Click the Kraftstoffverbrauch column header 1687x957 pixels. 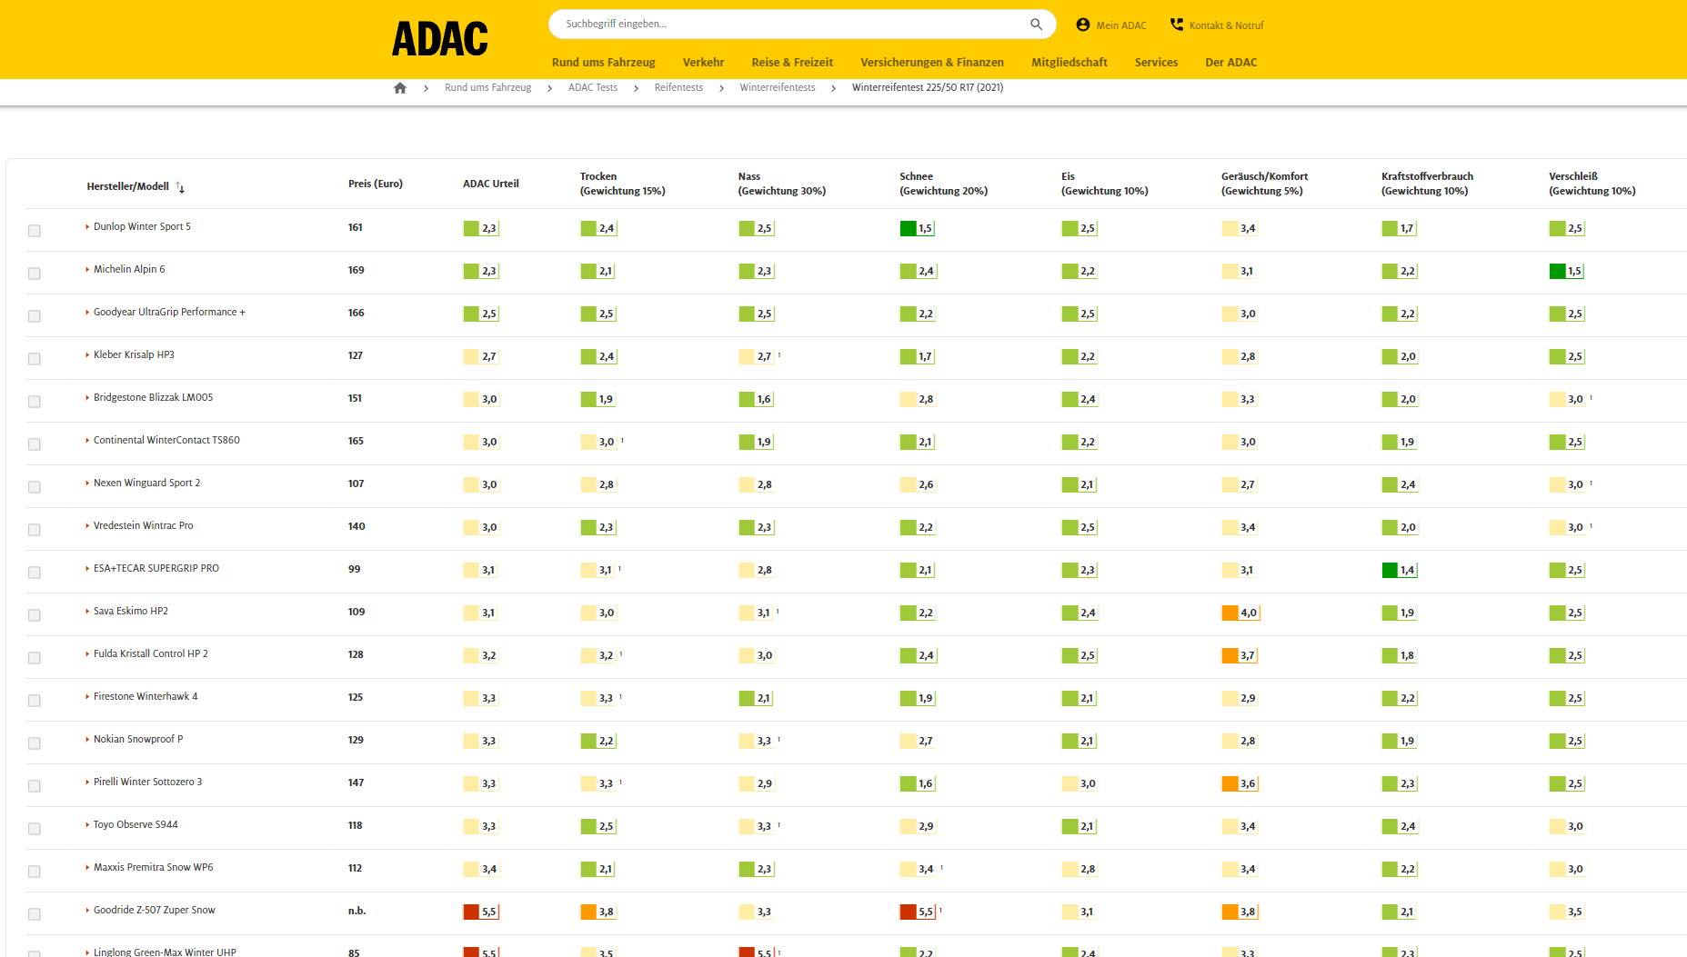click(1428, 184)
